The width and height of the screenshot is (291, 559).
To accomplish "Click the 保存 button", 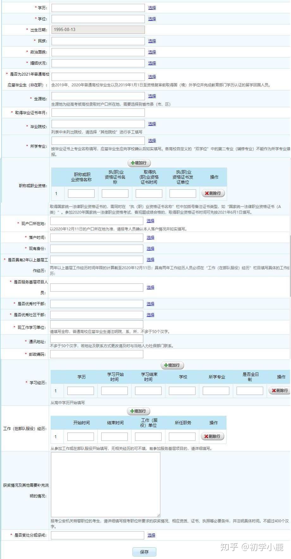I will pos(144,552).
